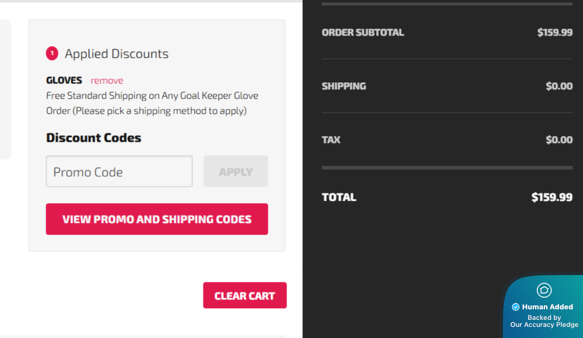Click the $159.99 order subtotal amount
The height and width of the screenshot is (338, 583).
tap(554, 33)
